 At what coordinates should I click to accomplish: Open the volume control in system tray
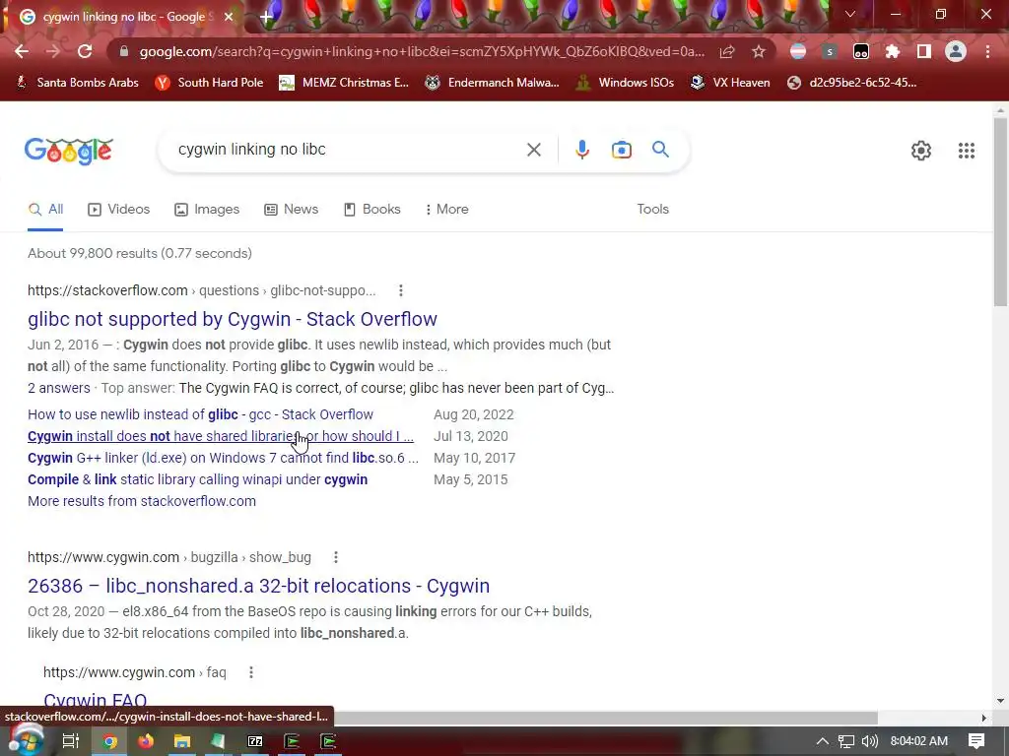(x=869, y=741)
